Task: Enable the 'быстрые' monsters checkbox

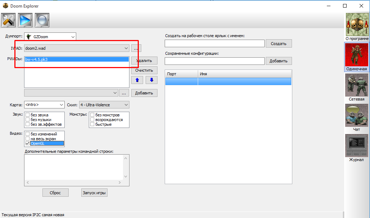Action: pyautogui.click(x=92, y=124)
